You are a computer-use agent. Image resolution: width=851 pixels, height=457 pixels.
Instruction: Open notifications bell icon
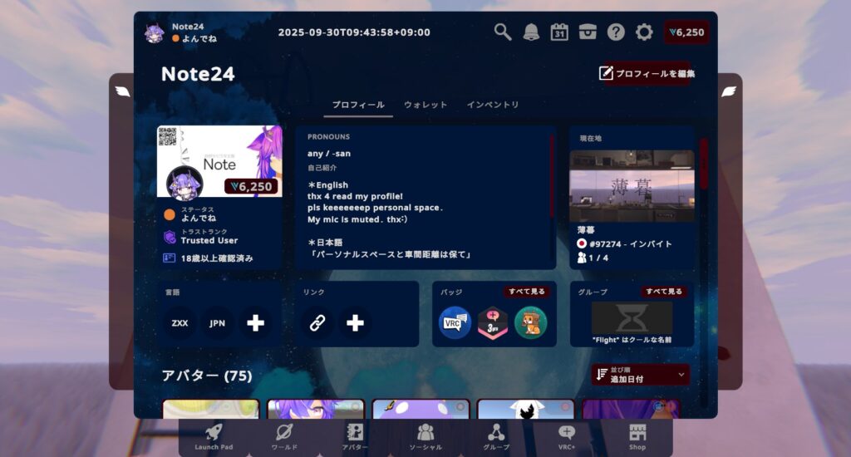pos(531,32)
